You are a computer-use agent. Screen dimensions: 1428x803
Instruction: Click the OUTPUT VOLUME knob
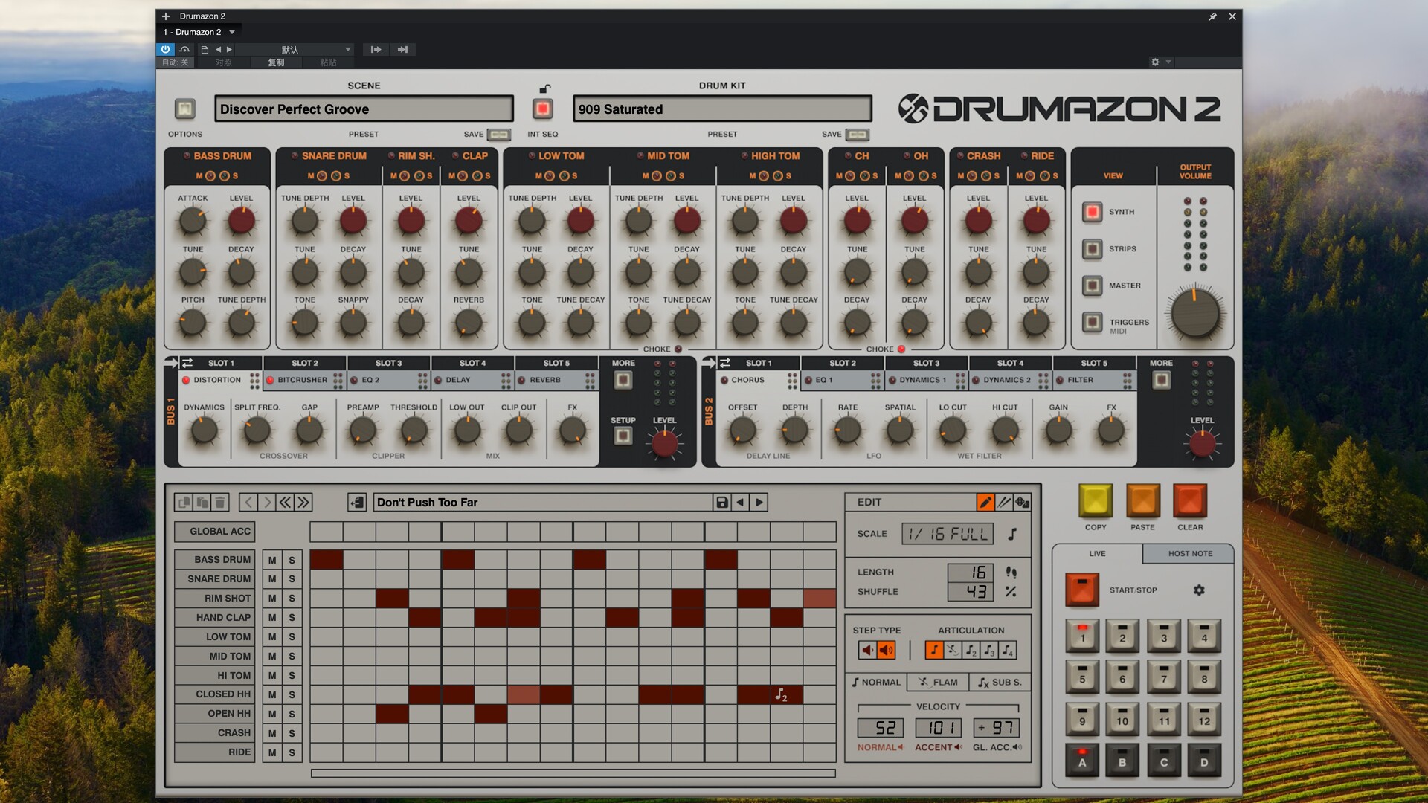click(1194, 315)
